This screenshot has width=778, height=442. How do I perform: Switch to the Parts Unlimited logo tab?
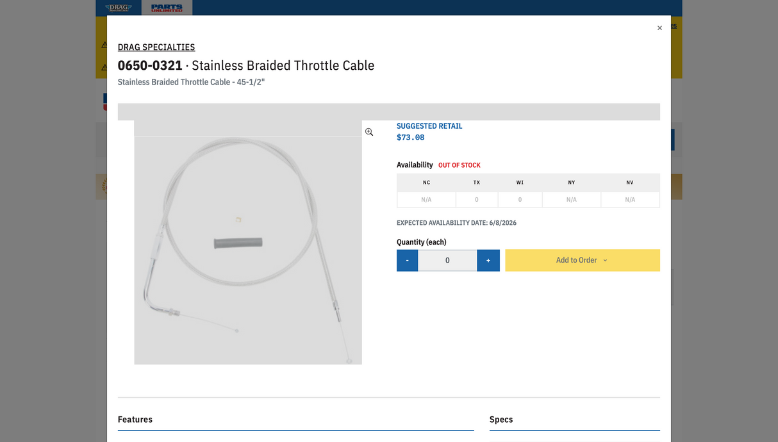coord(167,8)
